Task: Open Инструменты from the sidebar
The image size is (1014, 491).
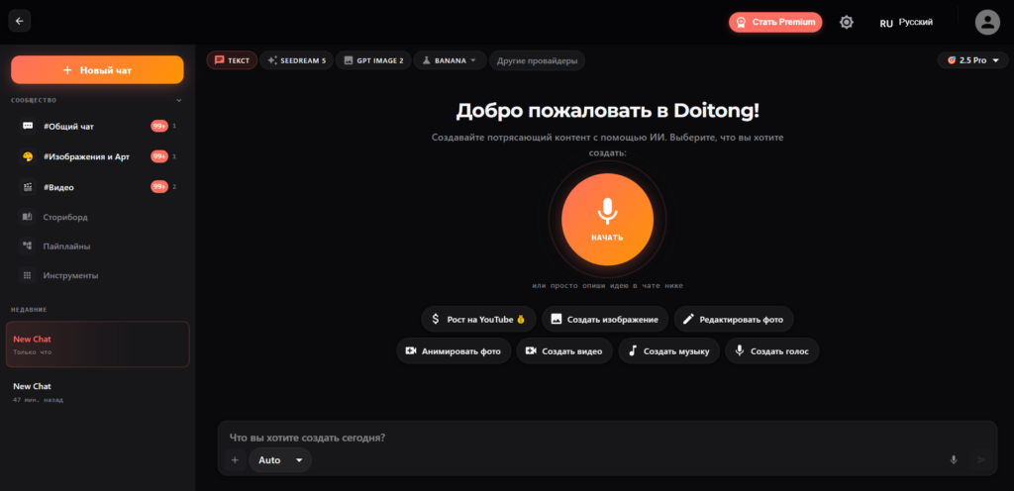Action: [97, 275]
